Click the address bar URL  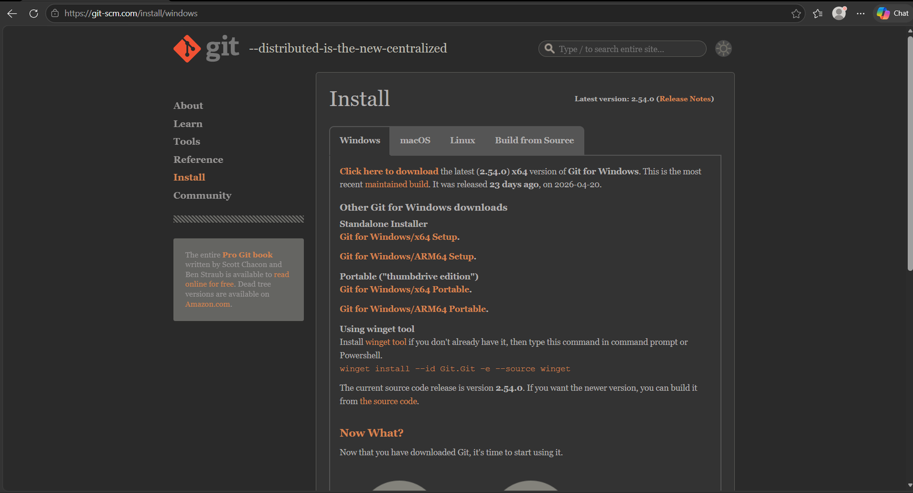click(x=131, y=13)
